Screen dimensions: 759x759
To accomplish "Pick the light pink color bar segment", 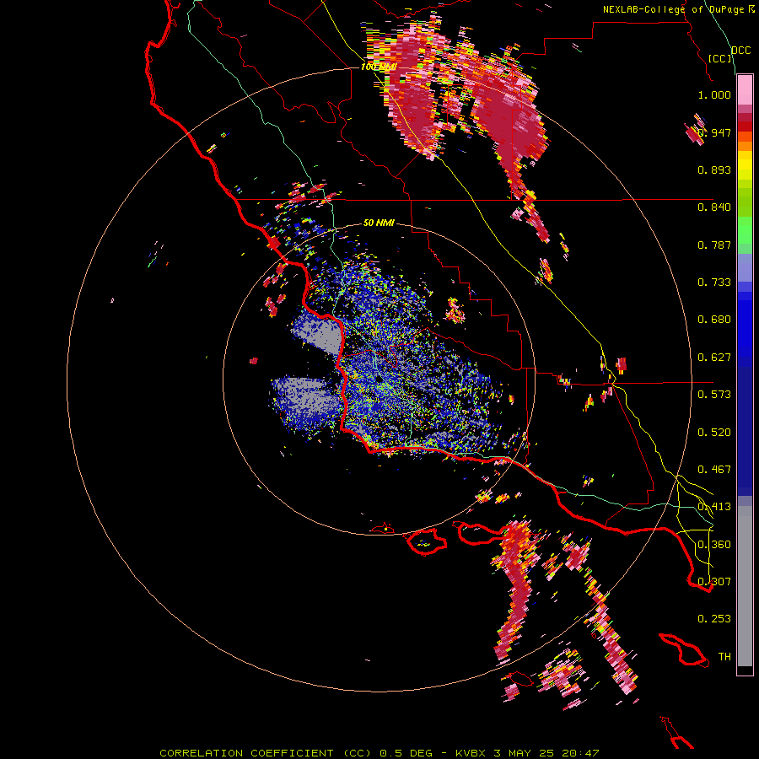I will click(745, 89).
